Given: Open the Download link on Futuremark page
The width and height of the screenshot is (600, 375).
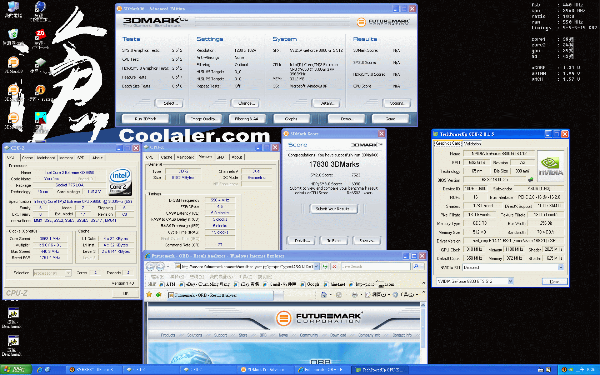Looking at the screenshot, I should click(338, 335).
